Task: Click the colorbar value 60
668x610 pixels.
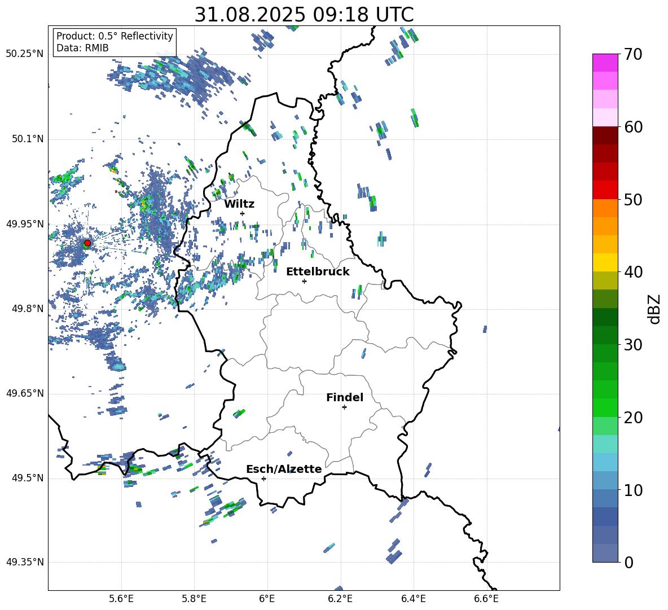Action: [x=634, y=127]
